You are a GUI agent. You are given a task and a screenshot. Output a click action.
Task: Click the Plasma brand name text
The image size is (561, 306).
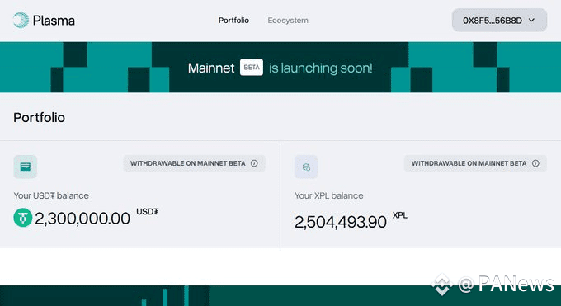[54, 21]
